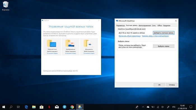Open taskbar search magnifier
196x110 pixels.
point(11,107)
